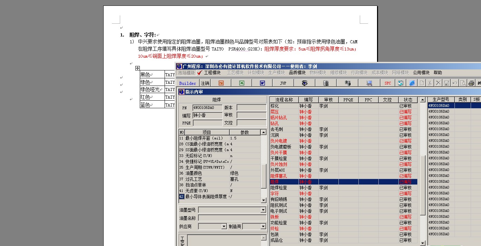Screen dimensions: 481x246
Task: Expand the 油墨型号 dropdown
Action: click(x=263, y=210)
